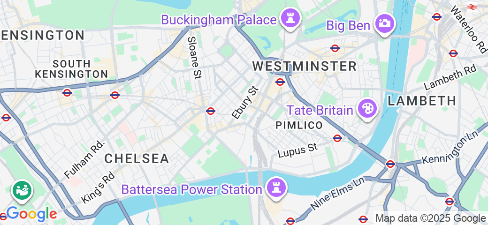
Task: Select the Underground icon near Lupus St in Pimlico
Action: (x=337, y=138)
